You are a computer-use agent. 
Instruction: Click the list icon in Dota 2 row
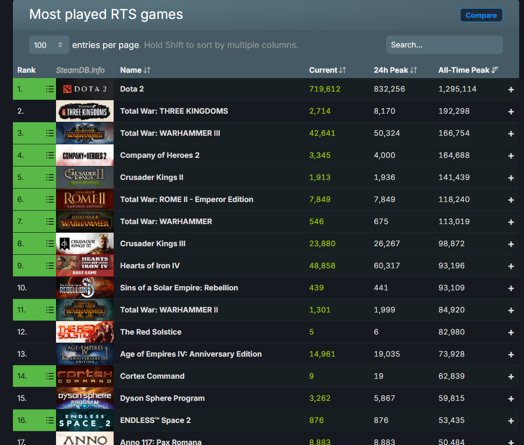[50, 89]
